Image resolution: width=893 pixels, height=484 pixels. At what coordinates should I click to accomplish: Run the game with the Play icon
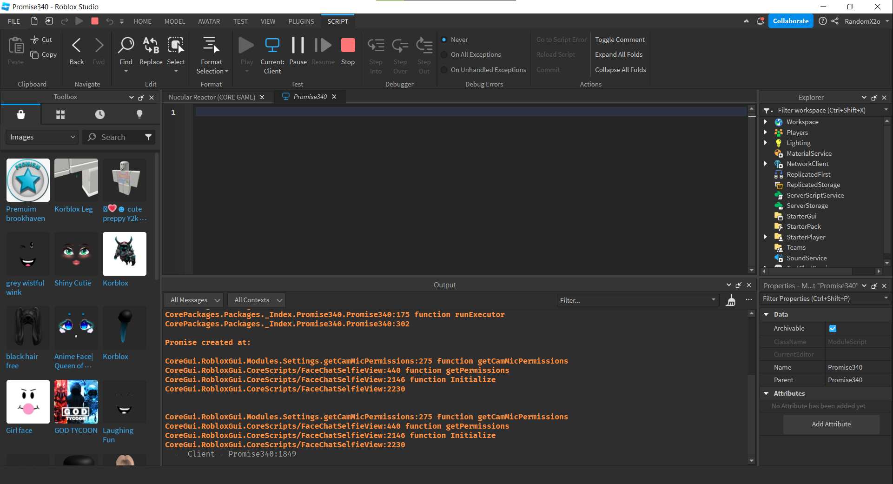pos(246,46)
